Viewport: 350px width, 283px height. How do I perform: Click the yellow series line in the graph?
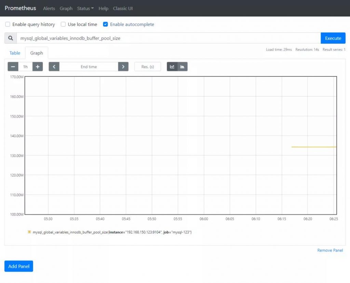point(314,147)
